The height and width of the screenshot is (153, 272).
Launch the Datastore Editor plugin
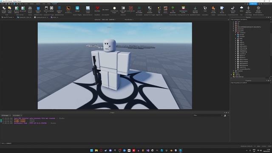click(x=38, y=9)
